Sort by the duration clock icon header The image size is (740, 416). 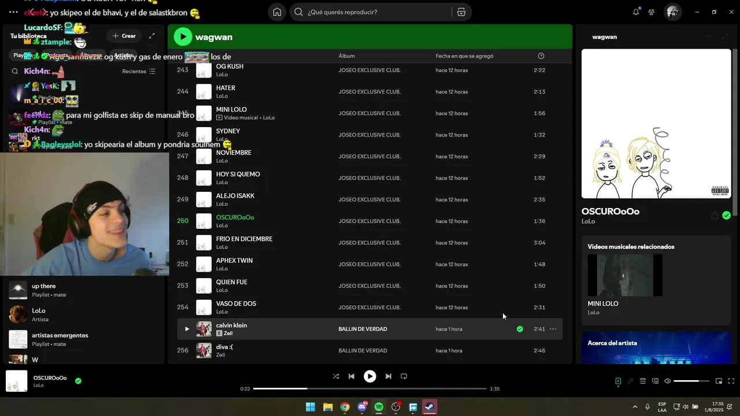[541, 56]
